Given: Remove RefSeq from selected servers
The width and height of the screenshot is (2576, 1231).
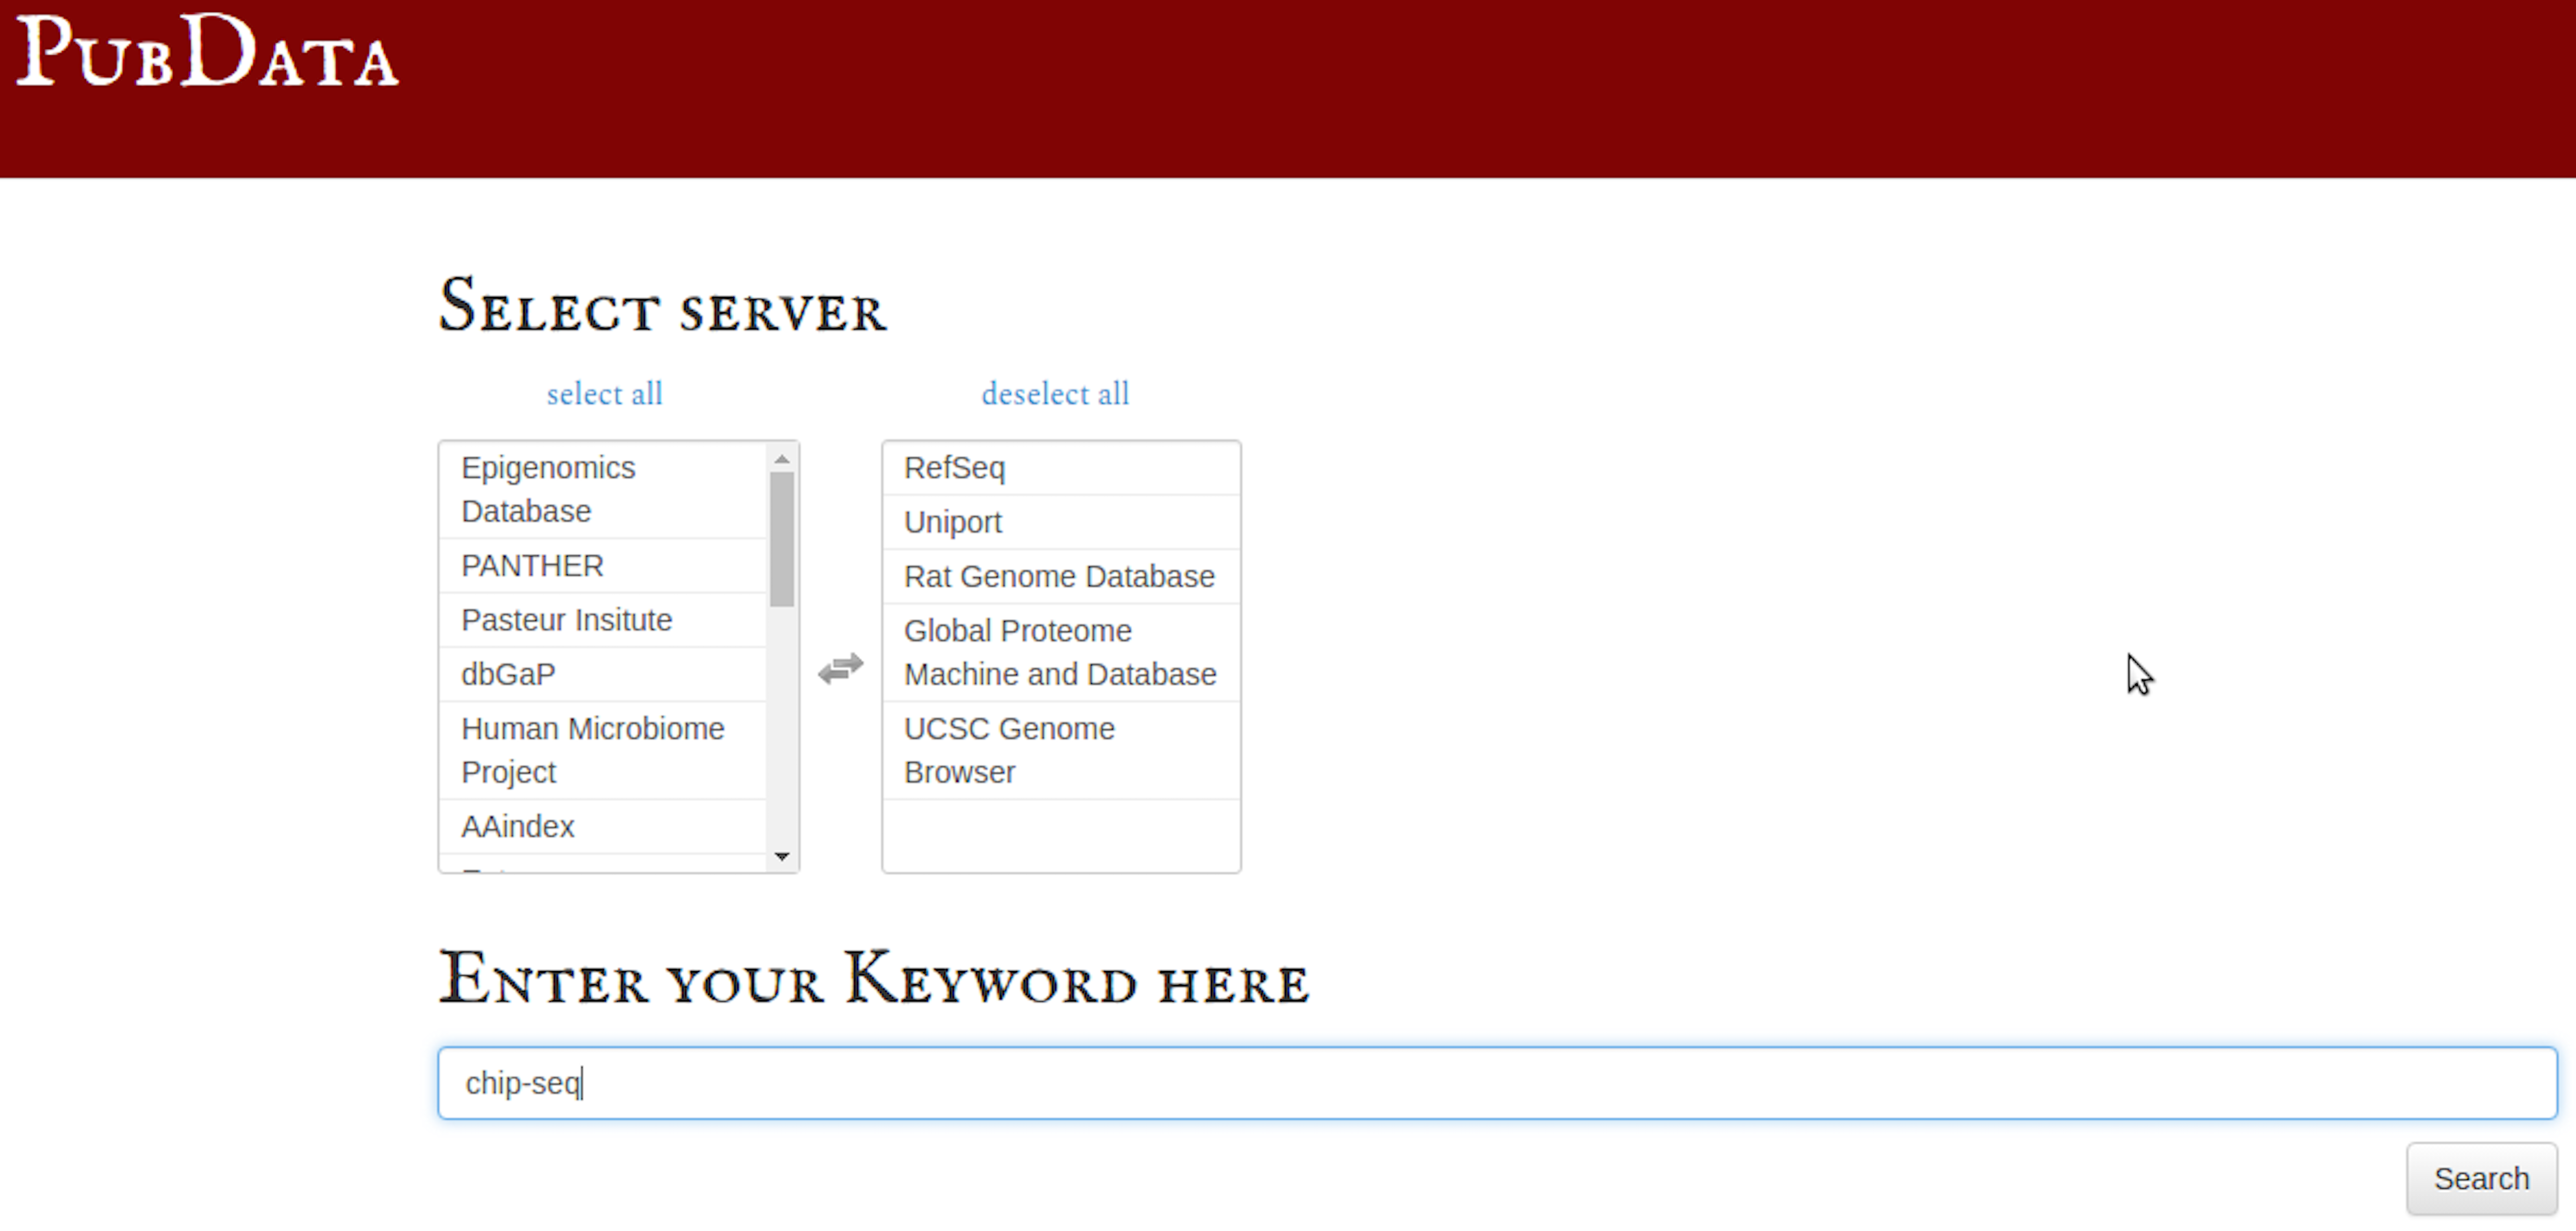Looking at the screenshot, I should click(1061, 468).
